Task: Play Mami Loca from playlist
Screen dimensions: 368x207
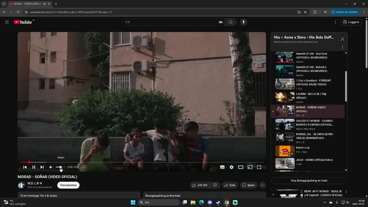Action: coord(308,151)
